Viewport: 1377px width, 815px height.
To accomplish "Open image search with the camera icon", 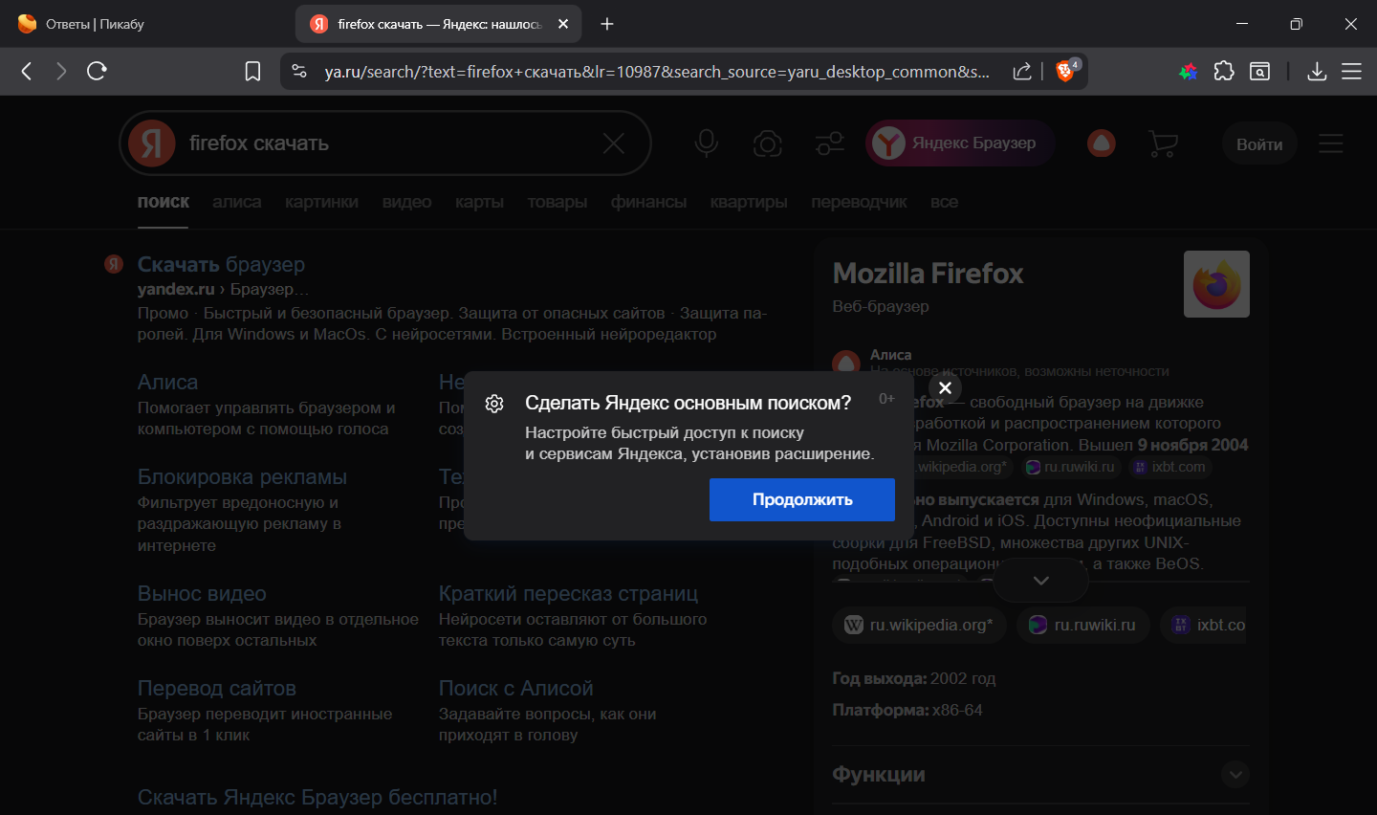I will click(x=767, y=143).
